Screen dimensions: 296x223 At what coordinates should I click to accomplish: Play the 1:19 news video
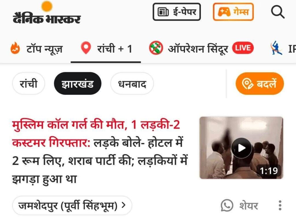click(x=241, y=148)
